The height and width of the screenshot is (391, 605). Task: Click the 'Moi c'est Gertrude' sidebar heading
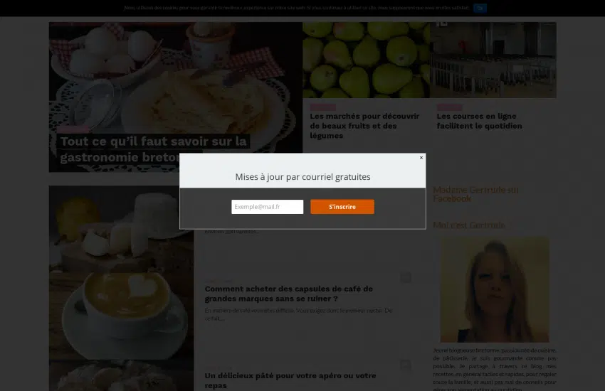point(469,225)
